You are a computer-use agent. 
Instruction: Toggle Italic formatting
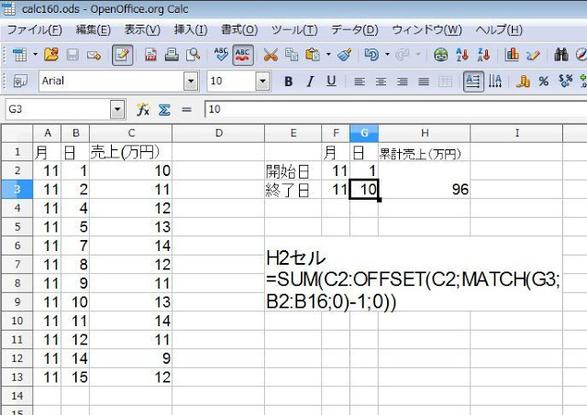pos(309,82)
